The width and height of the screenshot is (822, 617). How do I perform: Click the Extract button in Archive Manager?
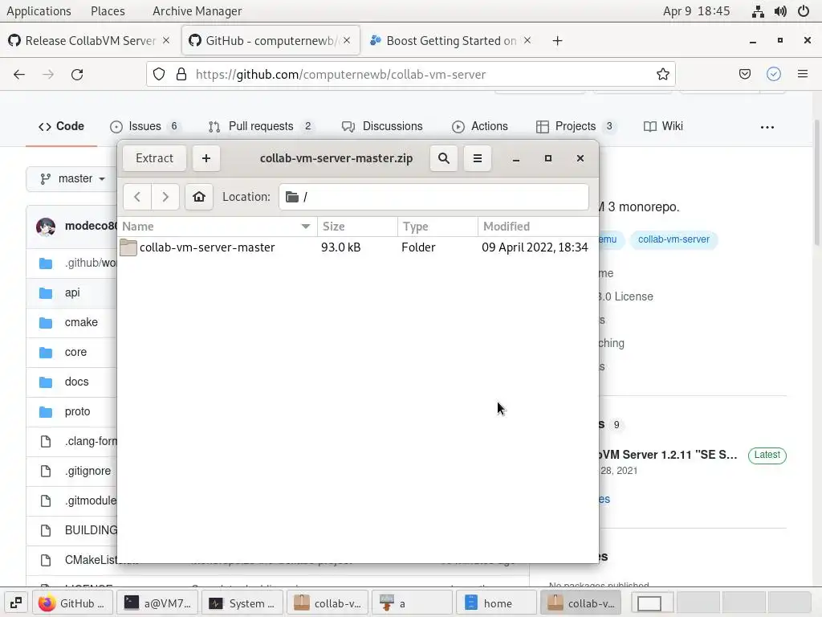click(x=154, y=158)
